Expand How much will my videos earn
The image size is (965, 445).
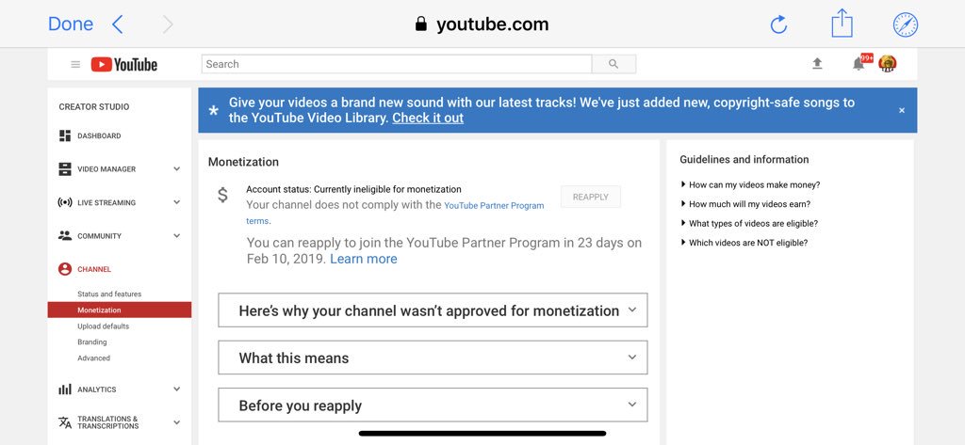click(745, 204)
